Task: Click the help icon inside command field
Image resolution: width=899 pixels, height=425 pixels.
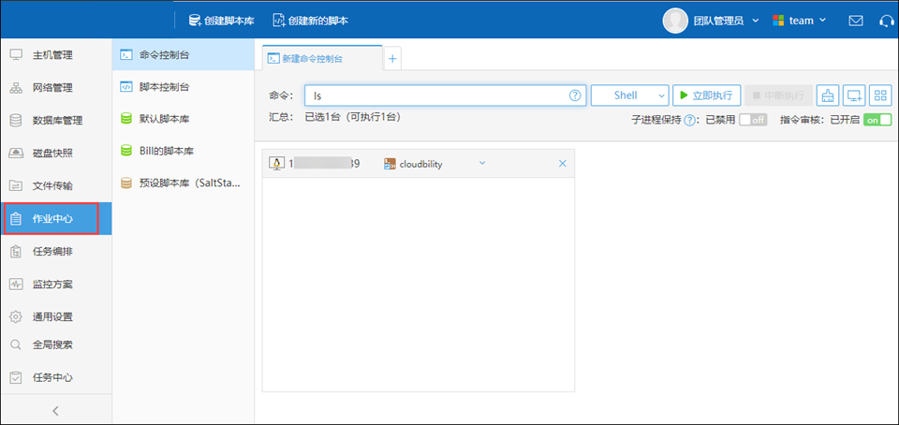Action: (575, 95)
